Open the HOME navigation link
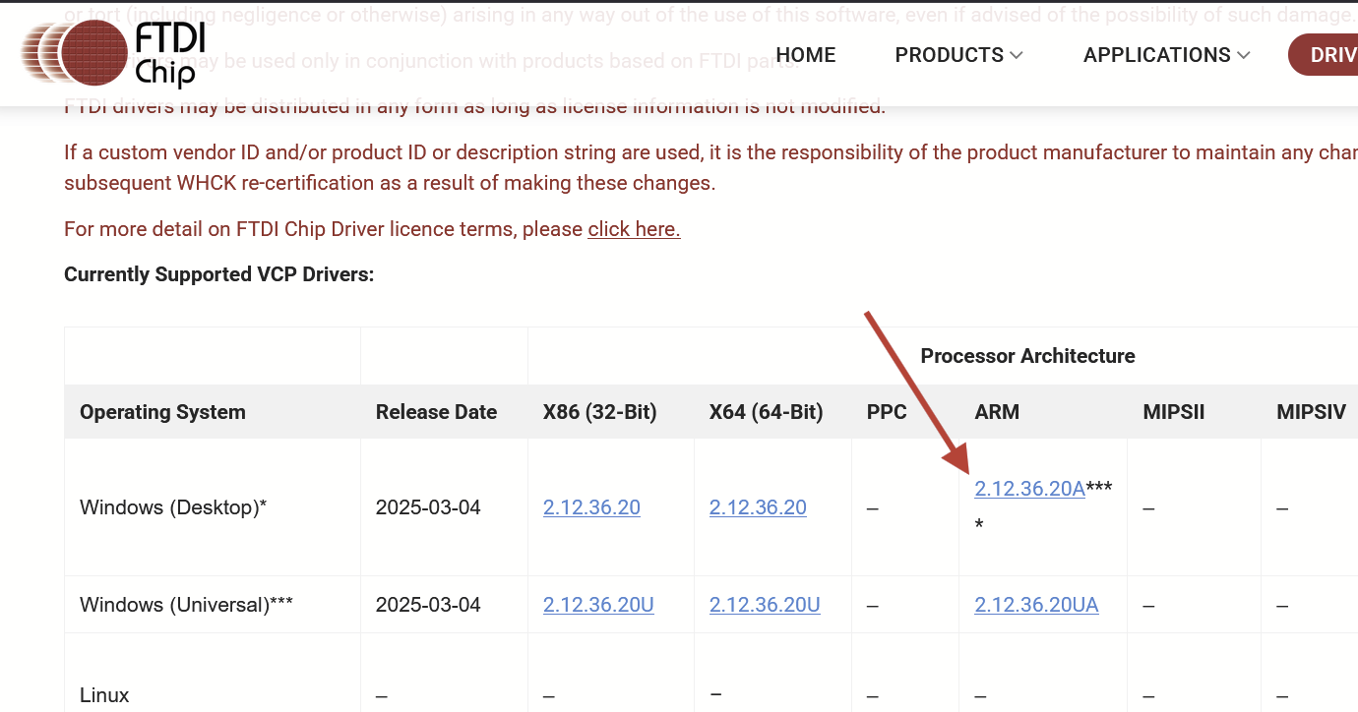 click(x=806, y=55)
